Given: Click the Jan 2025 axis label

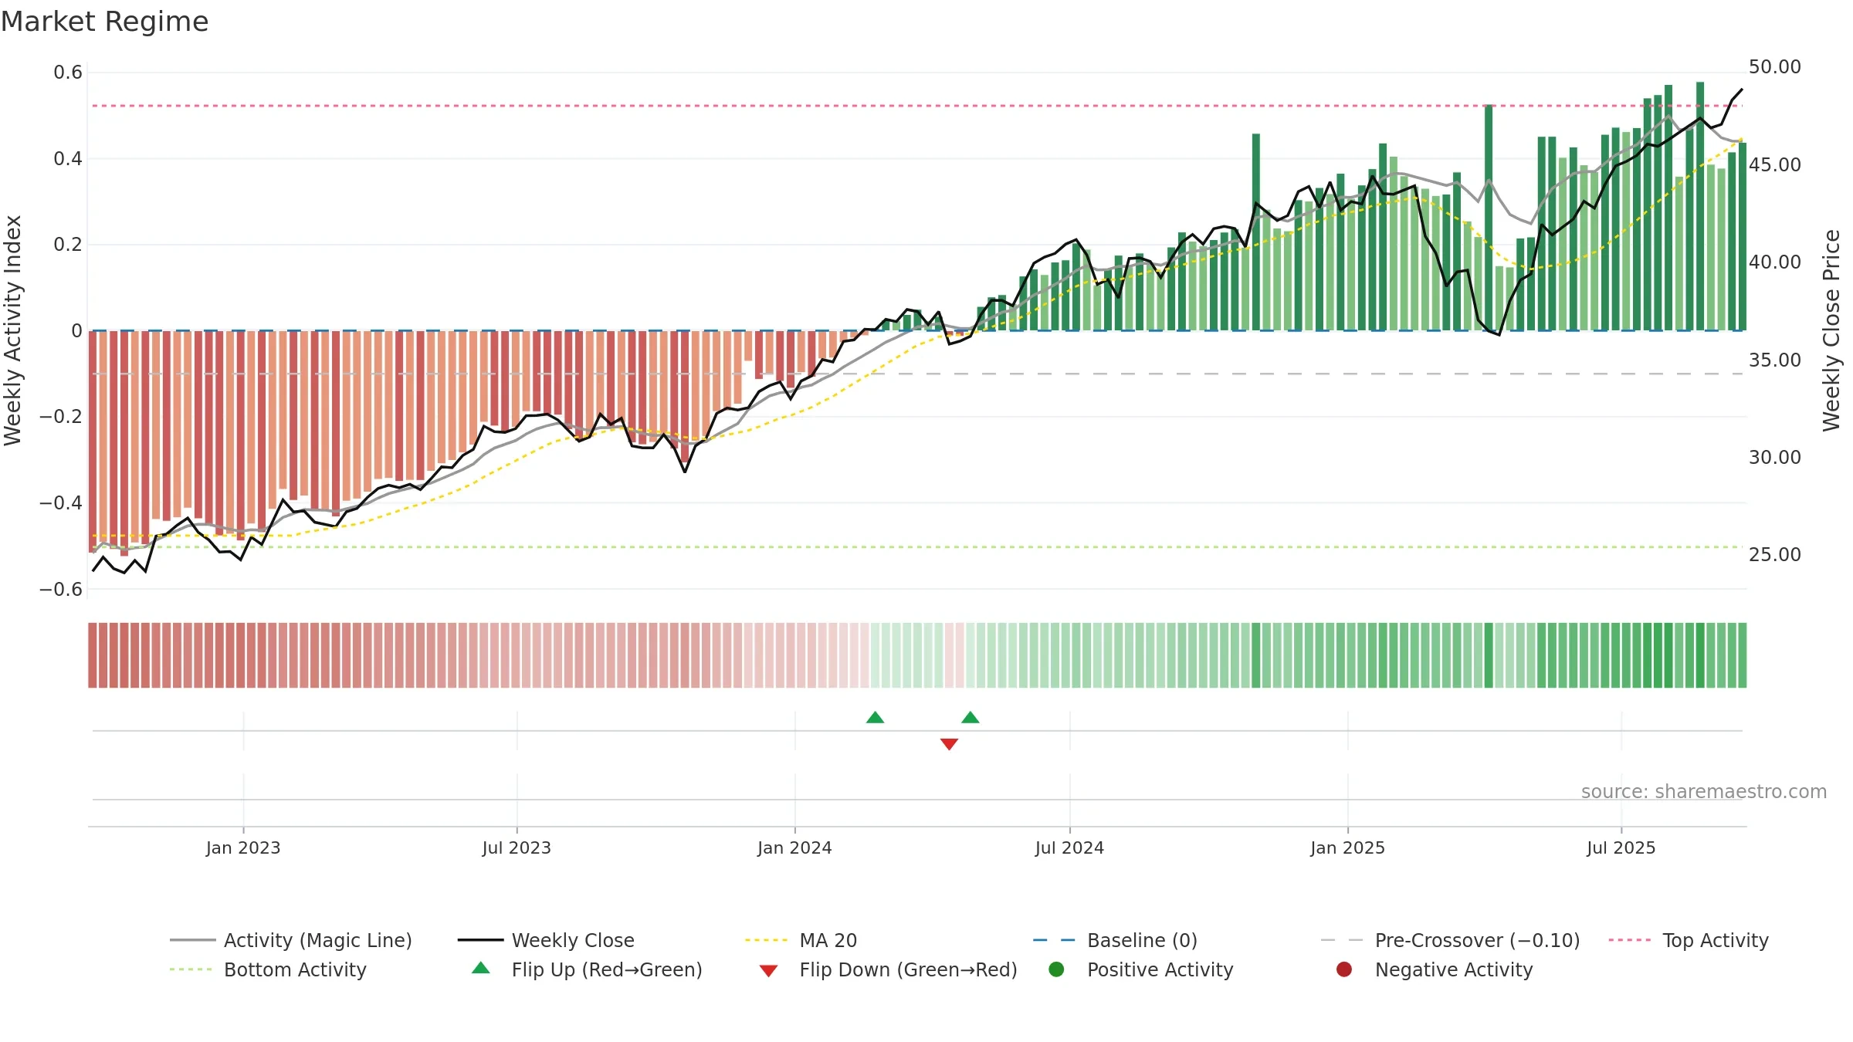Looking at the screenshot, I should 1347,847.
